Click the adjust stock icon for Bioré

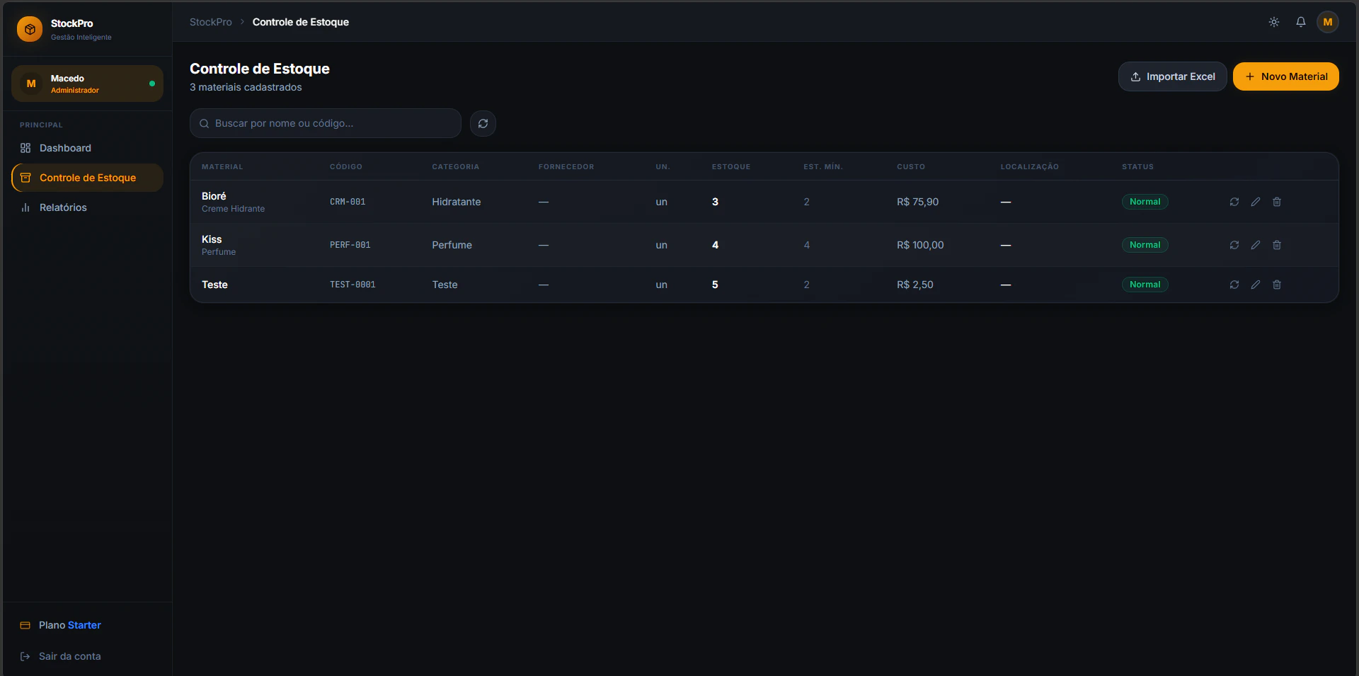click(1234, 202)
